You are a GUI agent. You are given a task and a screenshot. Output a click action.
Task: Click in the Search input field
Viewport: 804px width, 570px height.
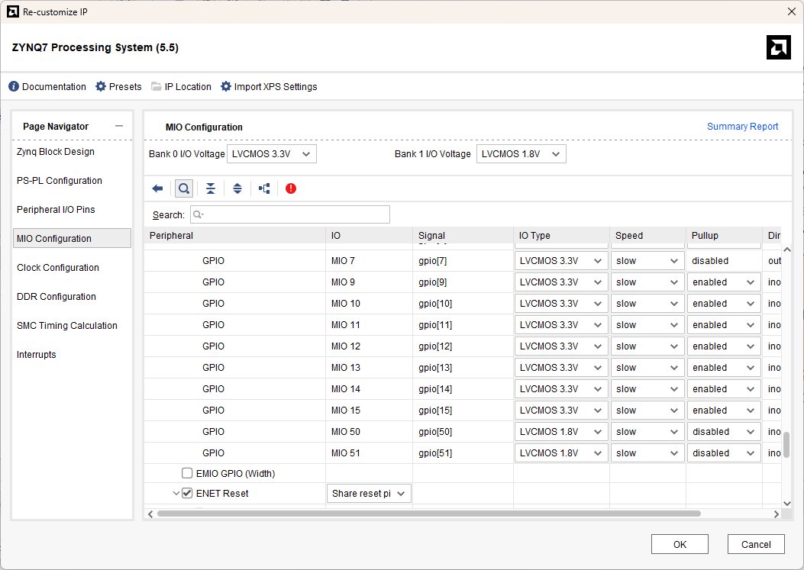(x=290, y=214)
